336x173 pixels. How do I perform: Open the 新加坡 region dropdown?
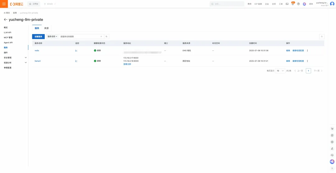pos(49,4)
